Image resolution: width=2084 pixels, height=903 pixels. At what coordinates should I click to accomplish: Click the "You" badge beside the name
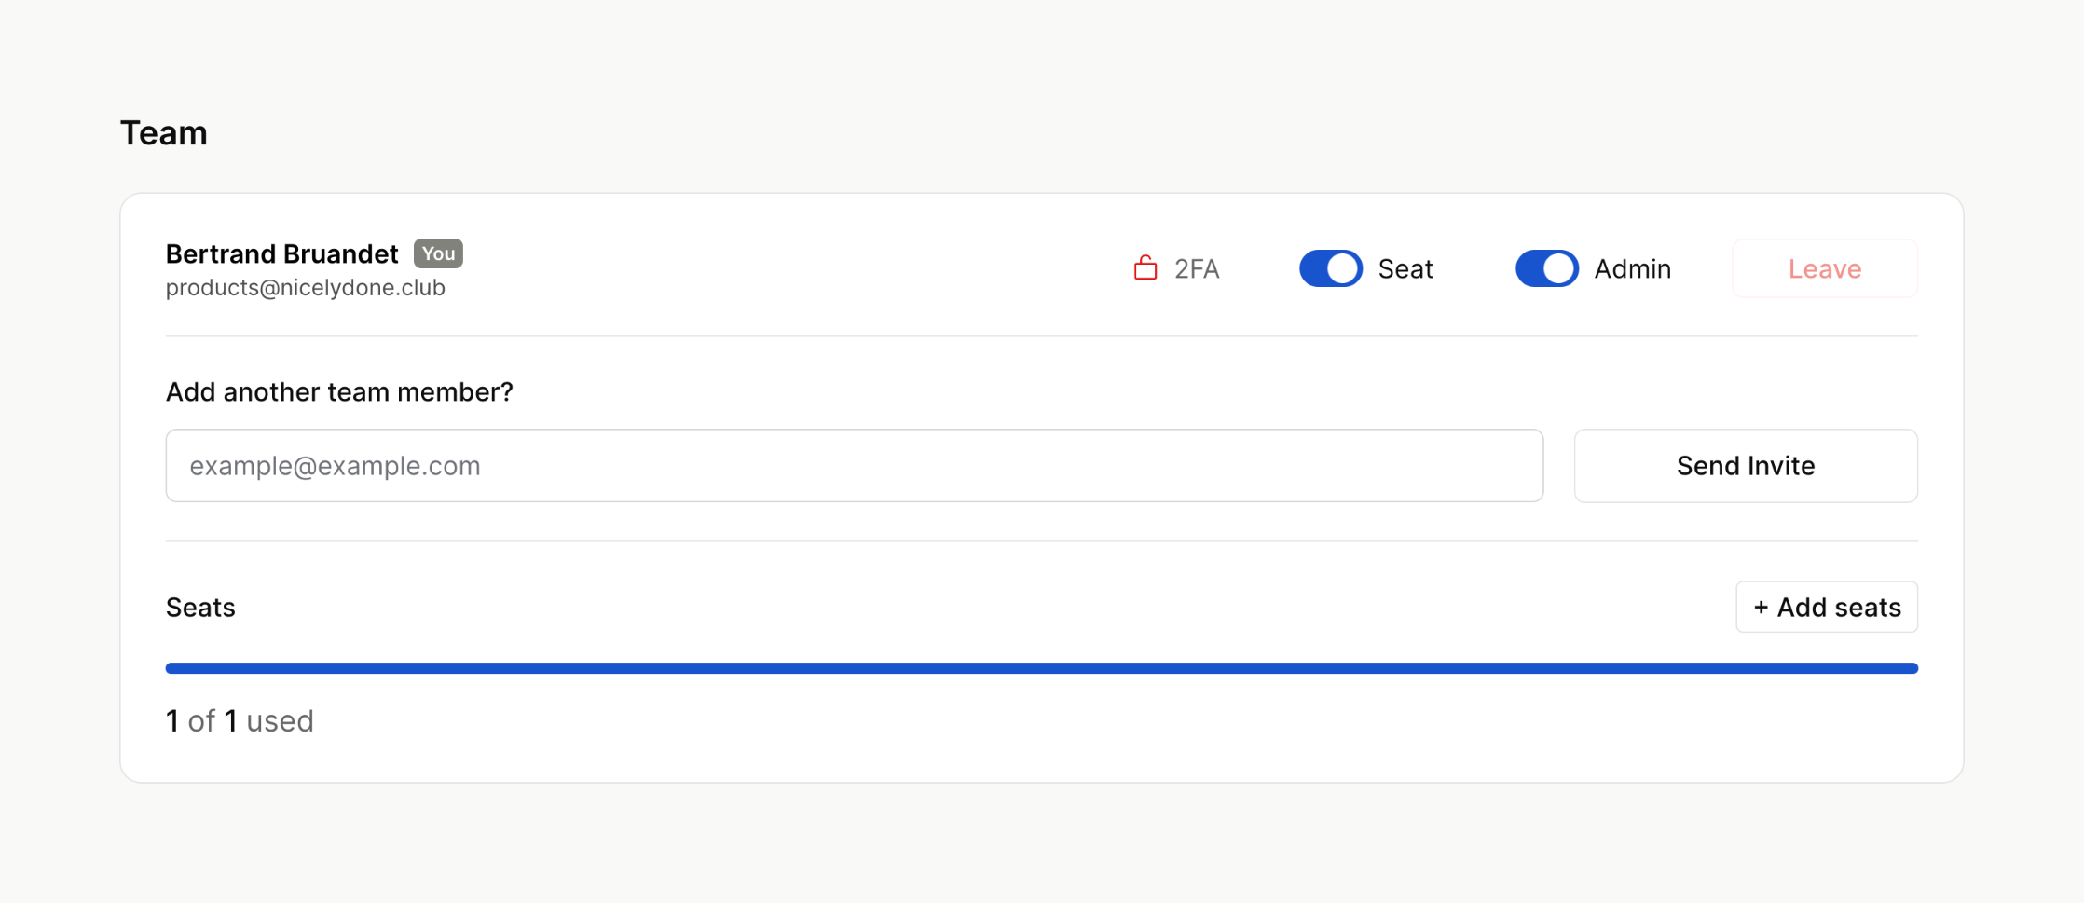pyautogui.click(x=438, y=253)
